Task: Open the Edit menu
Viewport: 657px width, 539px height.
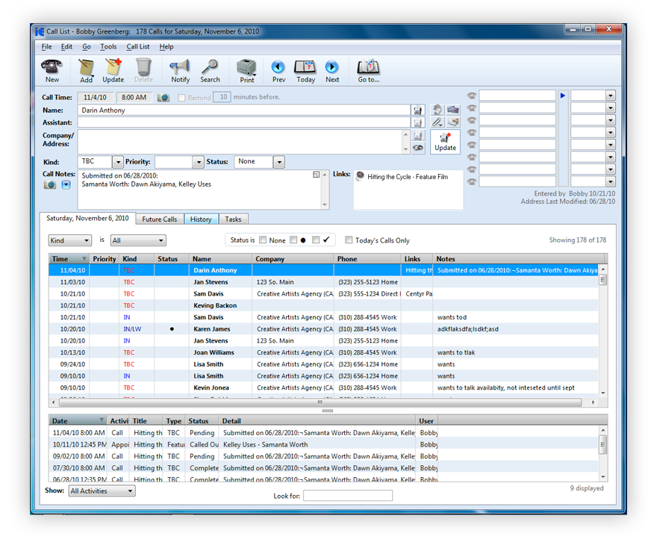Action: (66, 46)
